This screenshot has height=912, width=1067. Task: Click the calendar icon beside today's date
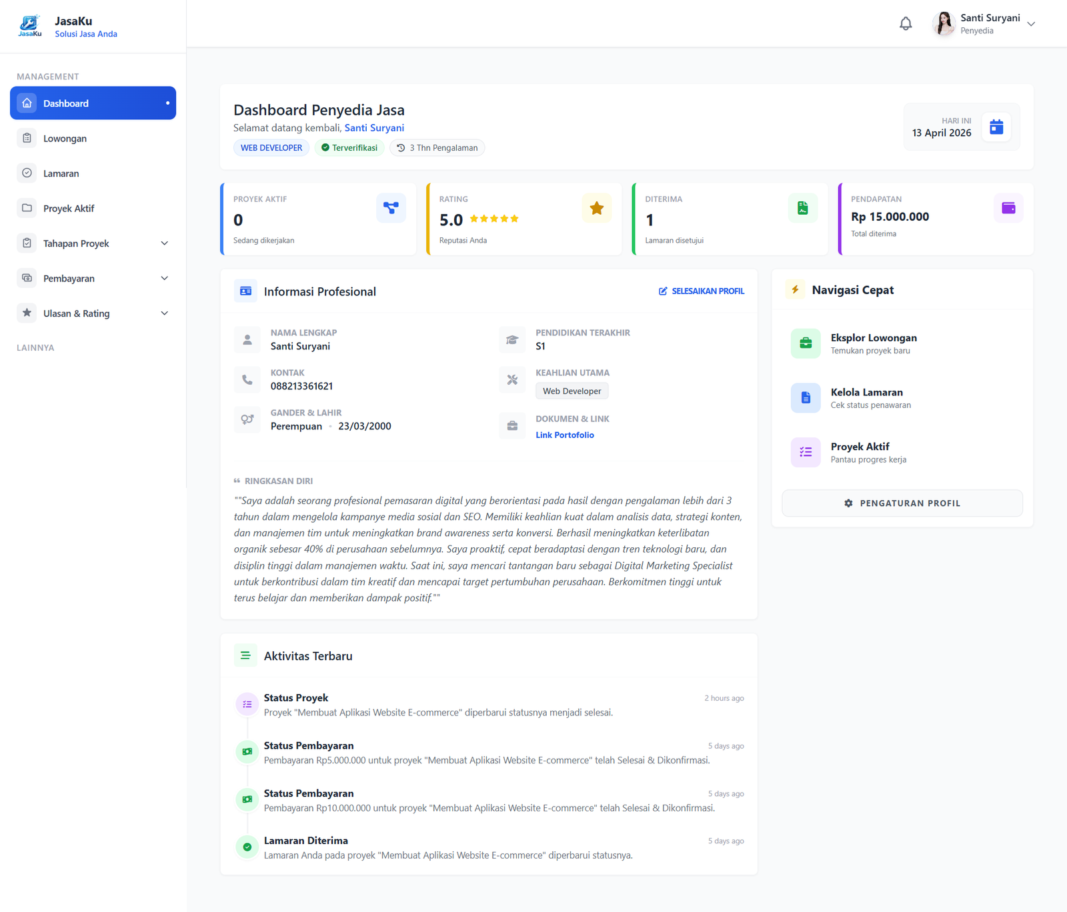point(996,127)
